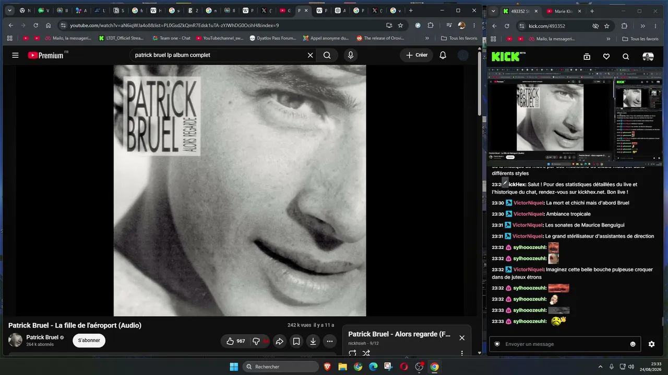Expand the tab search dropdown in the Kick window
The image size is (668, 375).
point(493,11)
